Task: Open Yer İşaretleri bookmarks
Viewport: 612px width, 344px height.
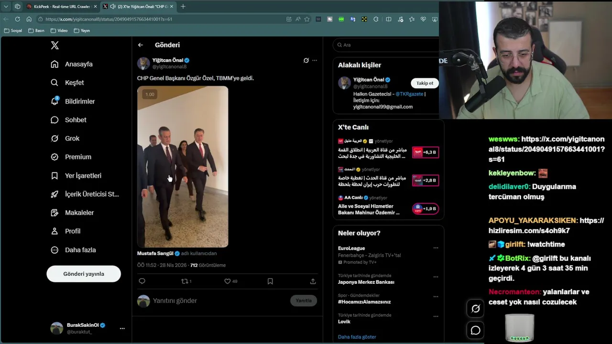Action: coord(76,175)
